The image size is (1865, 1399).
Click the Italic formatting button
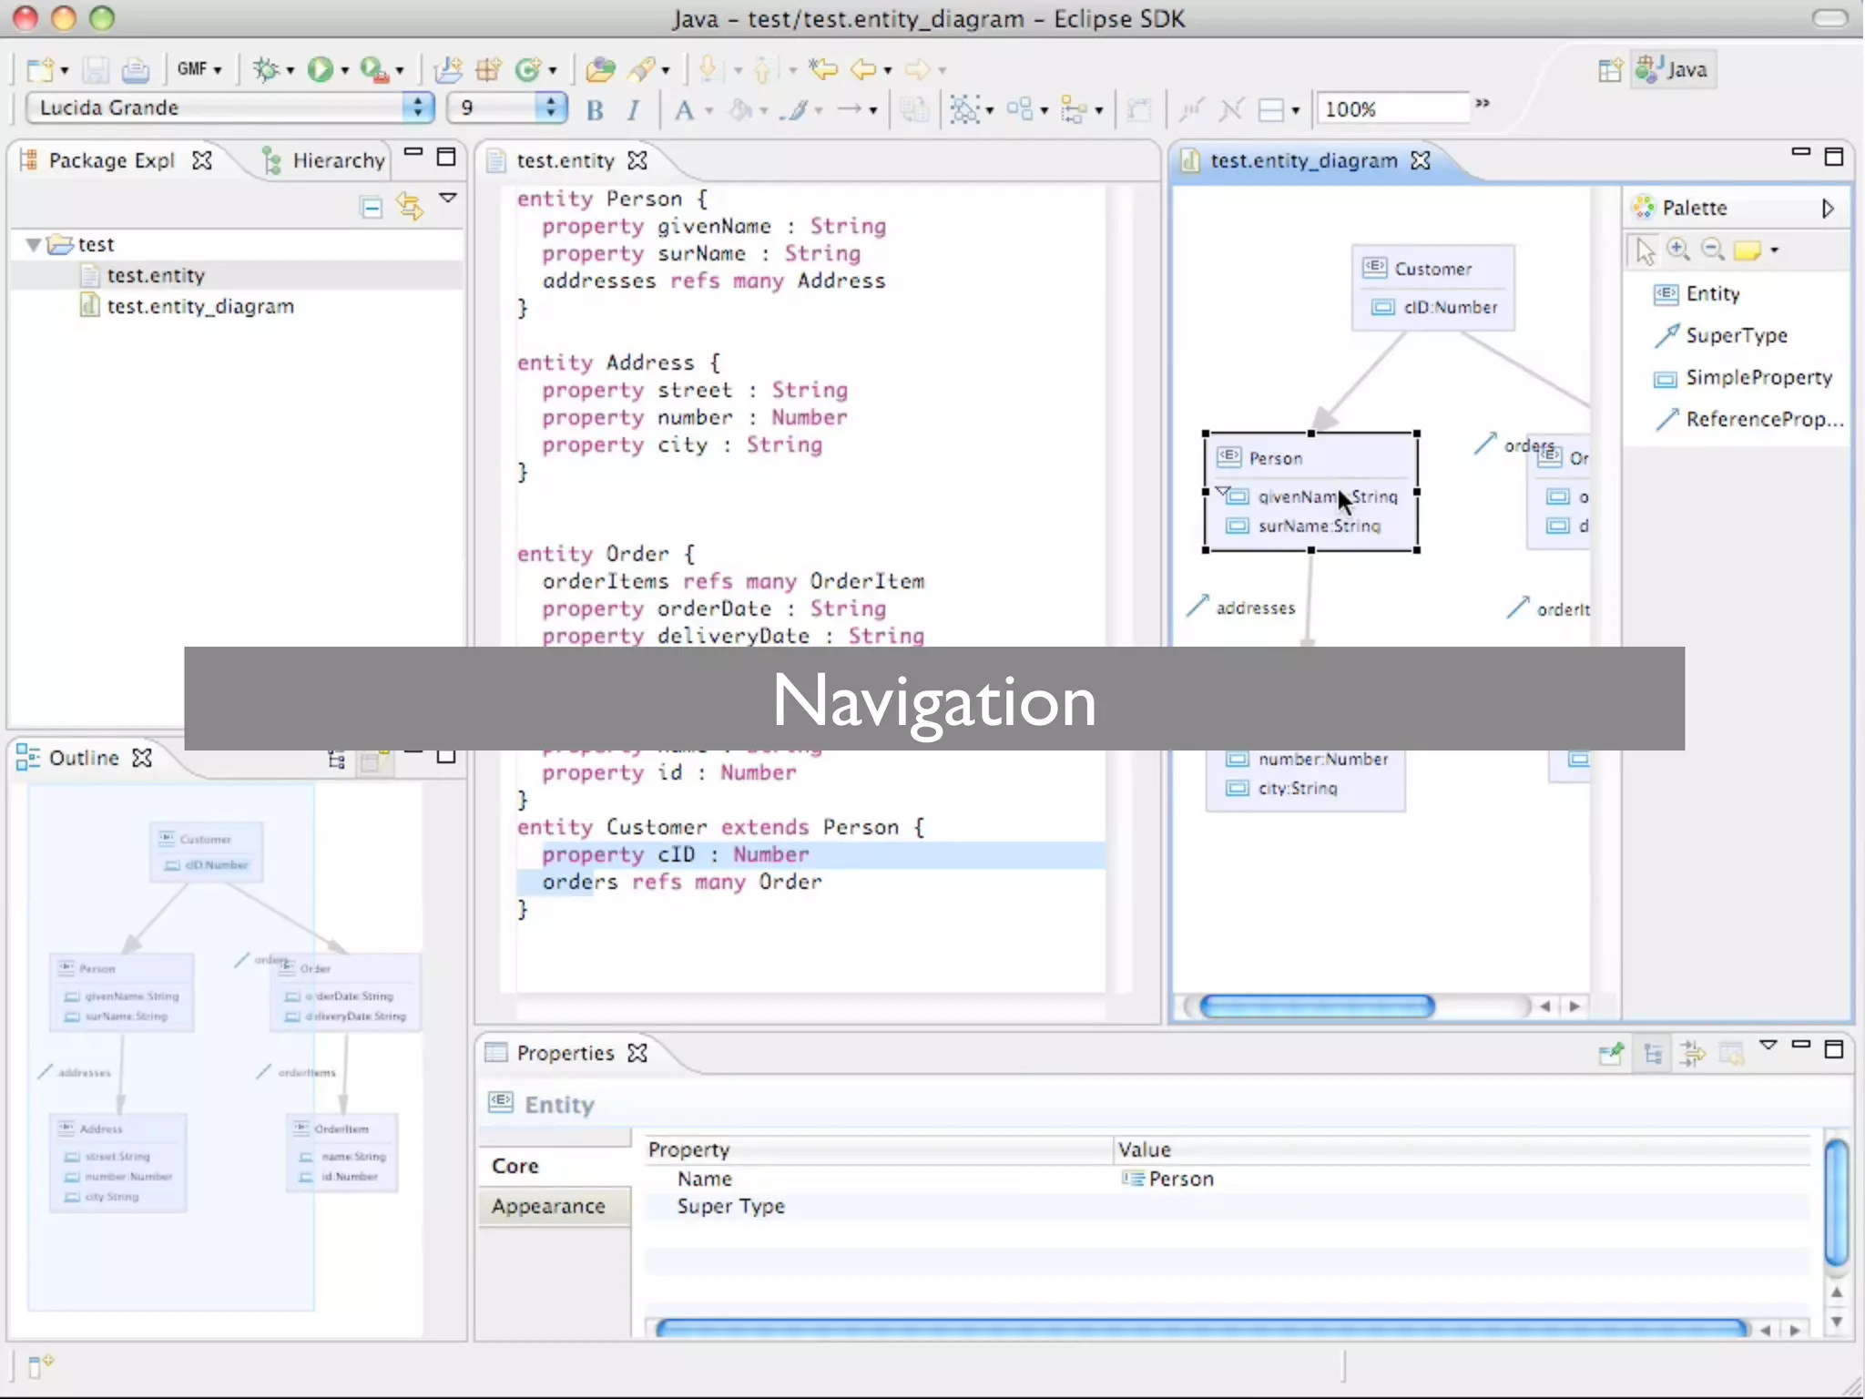[x=633, y=110]
